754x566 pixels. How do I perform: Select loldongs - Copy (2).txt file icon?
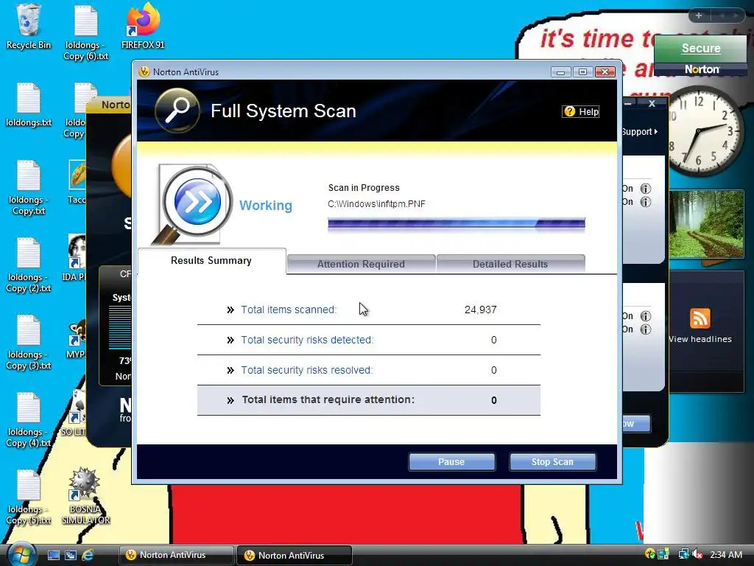pyautogui.click(x=29, y=265)
